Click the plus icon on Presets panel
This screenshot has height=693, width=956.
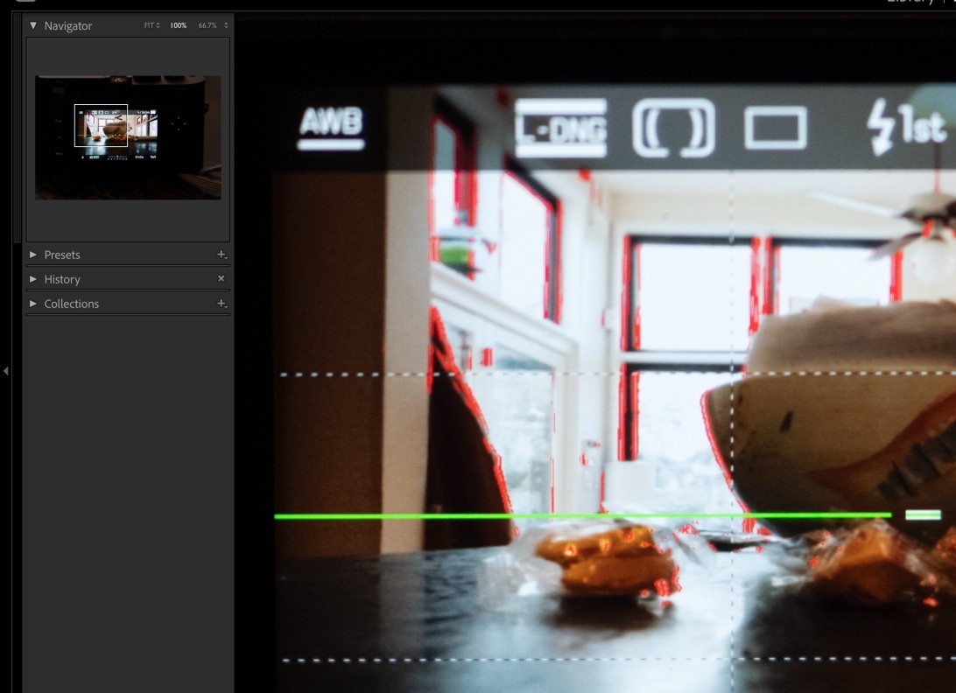coord(221,255)
